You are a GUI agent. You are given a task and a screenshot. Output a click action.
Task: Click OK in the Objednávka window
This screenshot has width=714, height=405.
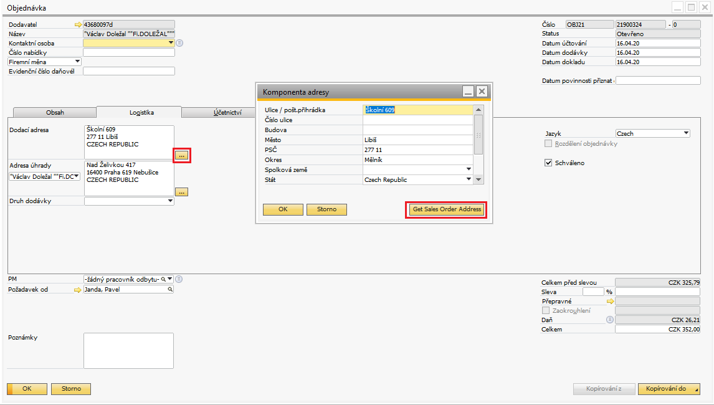pyautogui.click(x=27, y=389)
